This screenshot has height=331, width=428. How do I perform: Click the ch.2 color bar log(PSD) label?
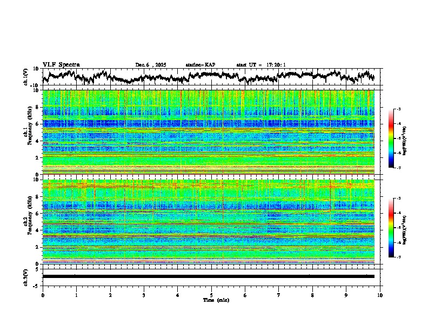[405, 230]
